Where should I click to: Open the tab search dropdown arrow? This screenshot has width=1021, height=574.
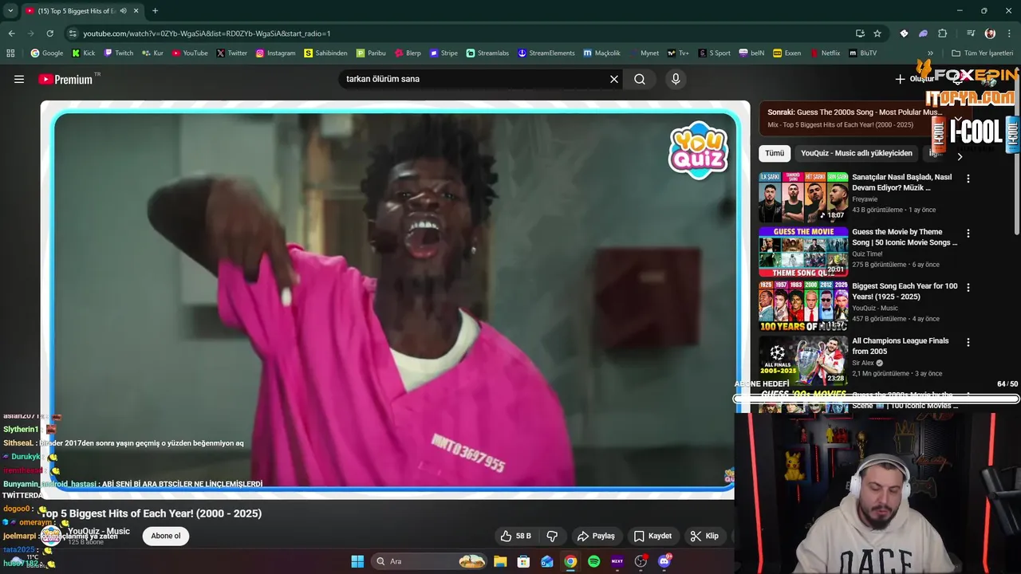pyautogui.click(x=10, y=11)
